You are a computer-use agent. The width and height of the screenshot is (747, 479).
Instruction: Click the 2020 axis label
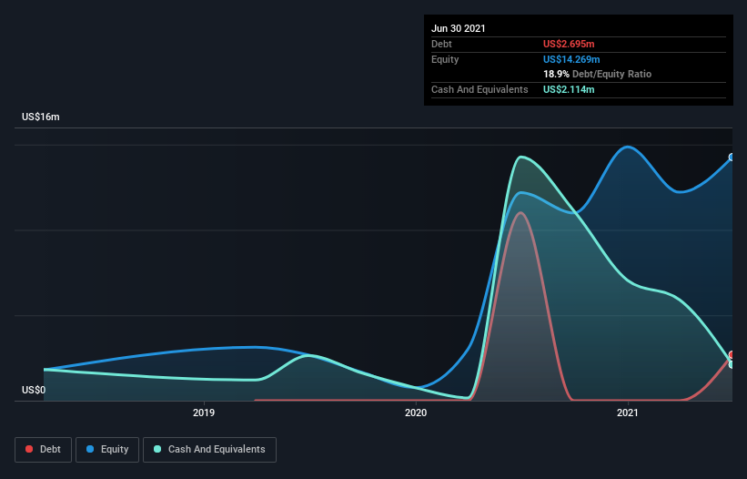click(416, 413)
